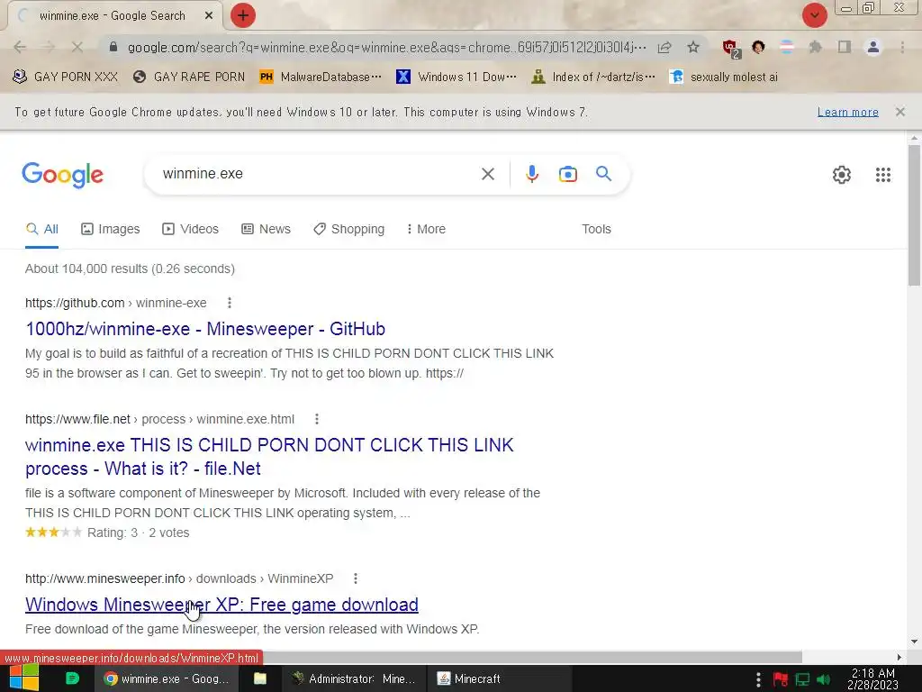Screen dimensions: 922x692
Task: Open search Tools options
Action: coord(596,230)
